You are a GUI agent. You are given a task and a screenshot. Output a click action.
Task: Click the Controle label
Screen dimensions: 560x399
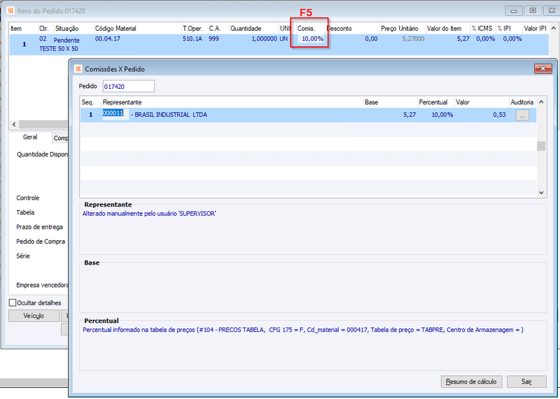[28, 197]
